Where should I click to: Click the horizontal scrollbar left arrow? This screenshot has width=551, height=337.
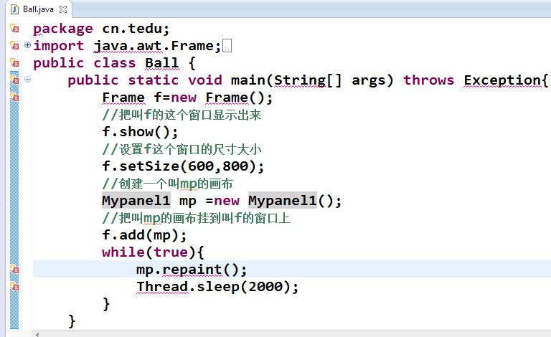click(x=37, y=334)
